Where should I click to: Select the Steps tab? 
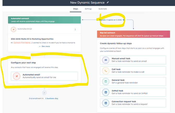[x=75, y=9]
